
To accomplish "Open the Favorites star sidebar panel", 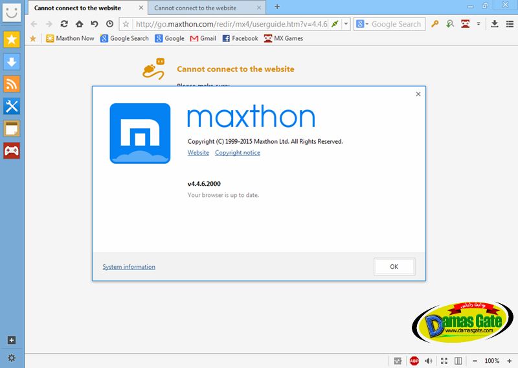I will click(x=12, y=40).
